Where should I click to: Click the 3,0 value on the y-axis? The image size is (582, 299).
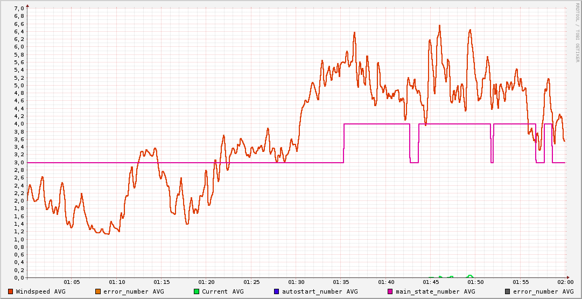pos(18,162)
